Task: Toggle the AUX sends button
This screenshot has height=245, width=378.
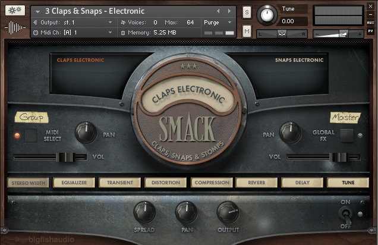Action: point(370,23)
